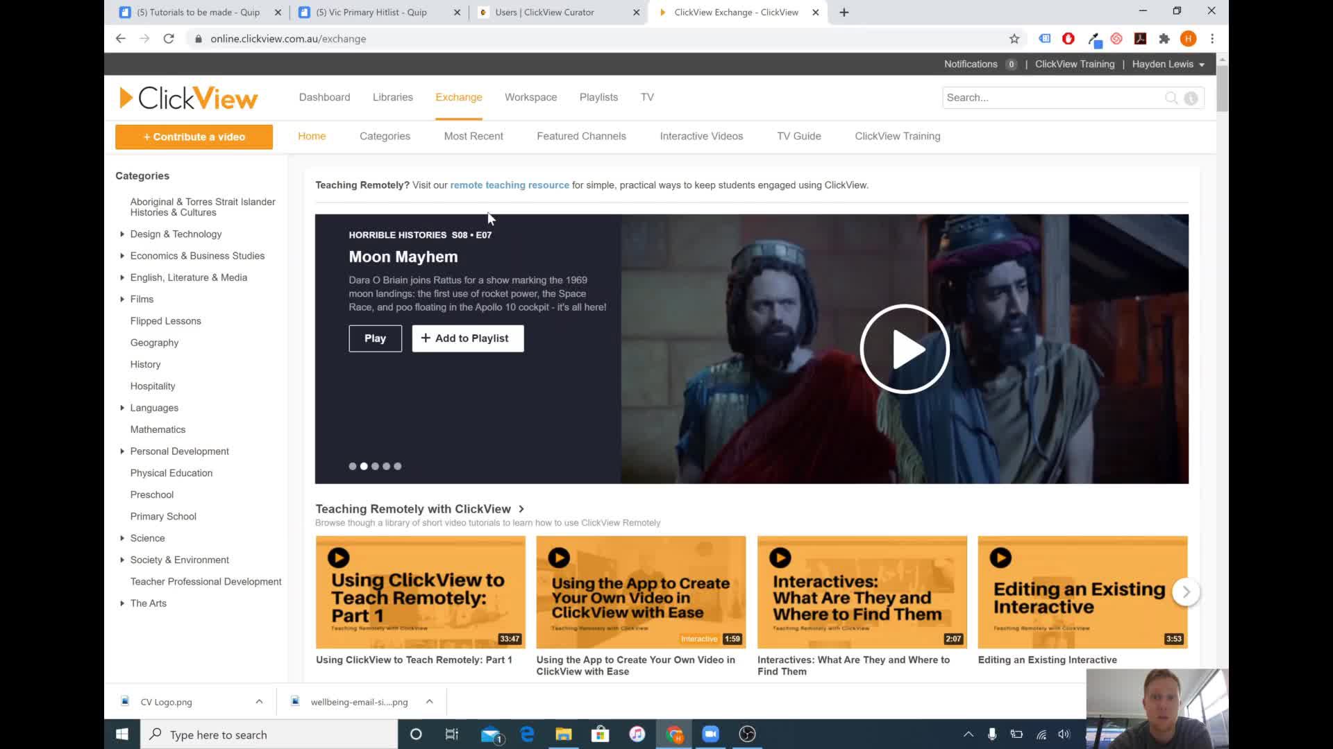This screenshot has width=1333, height=749.
Task: Click the ClickView logo
Action: (x=188, y=98)
